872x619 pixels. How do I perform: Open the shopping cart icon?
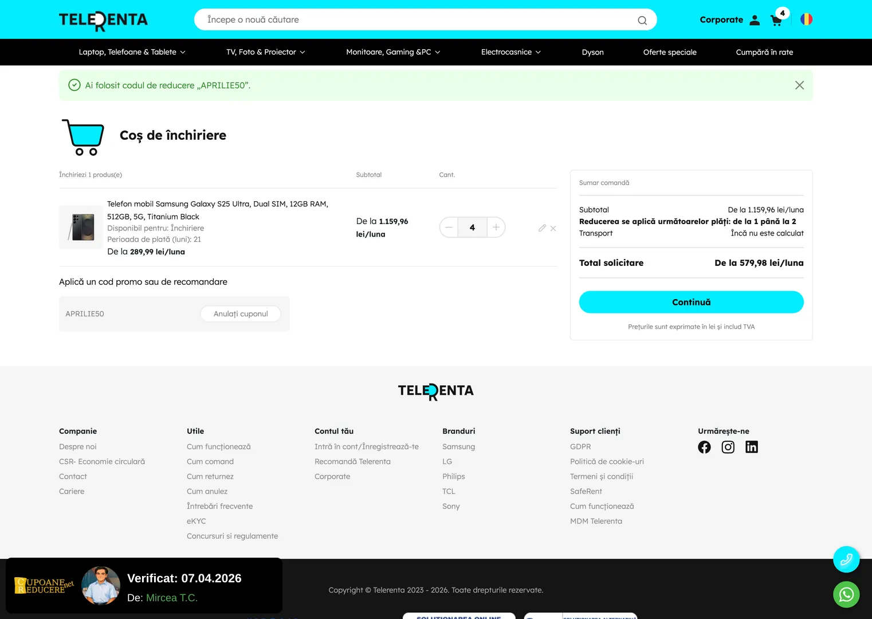776,21
